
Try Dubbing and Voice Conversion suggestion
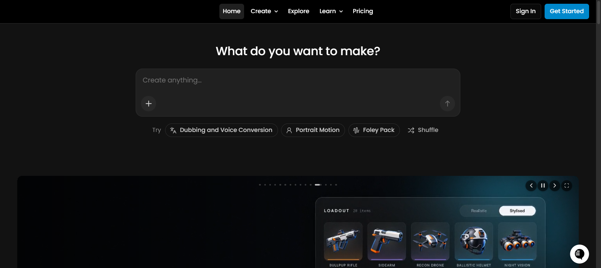221,130
